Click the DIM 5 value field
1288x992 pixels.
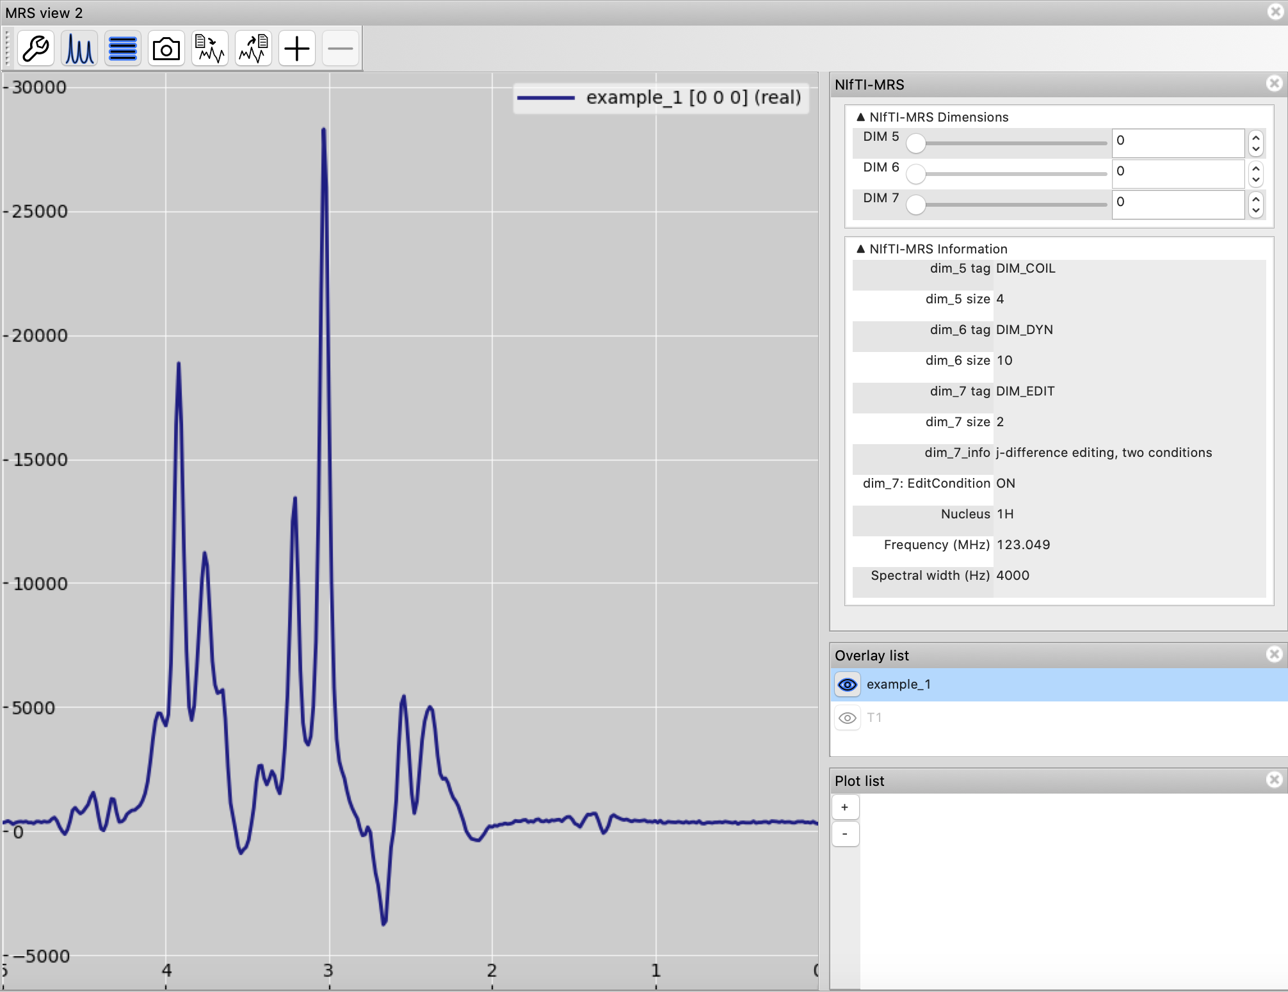[x=1178, y=143]
